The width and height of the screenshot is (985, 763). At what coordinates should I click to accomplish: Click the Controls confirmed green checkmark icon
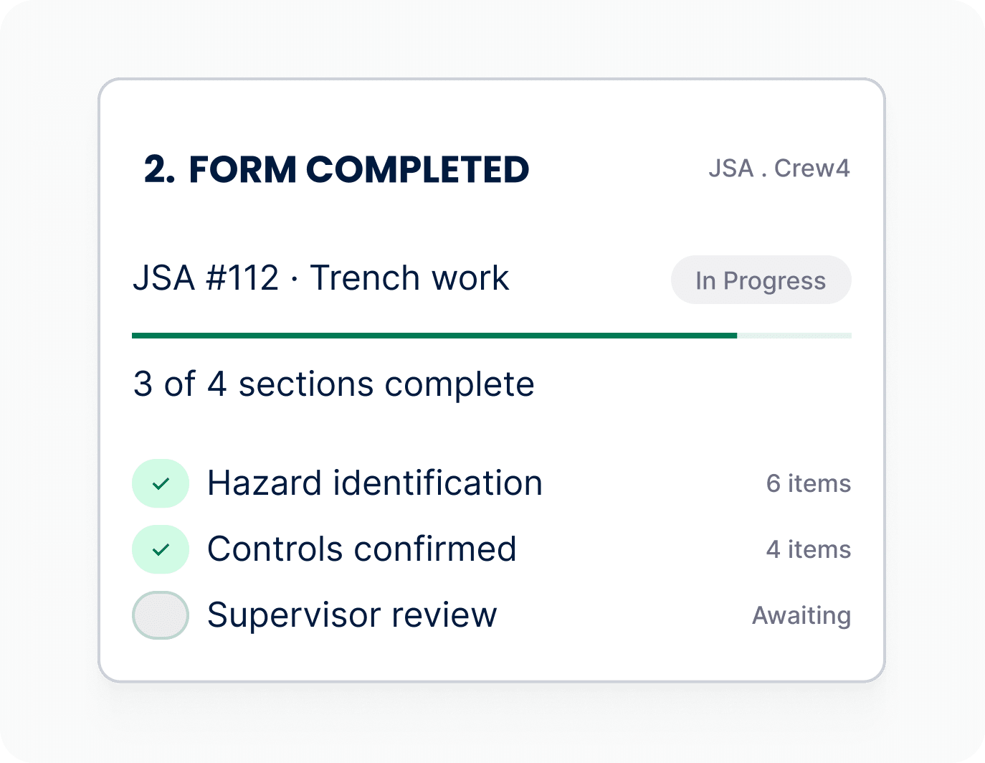(x=161, y=549)
